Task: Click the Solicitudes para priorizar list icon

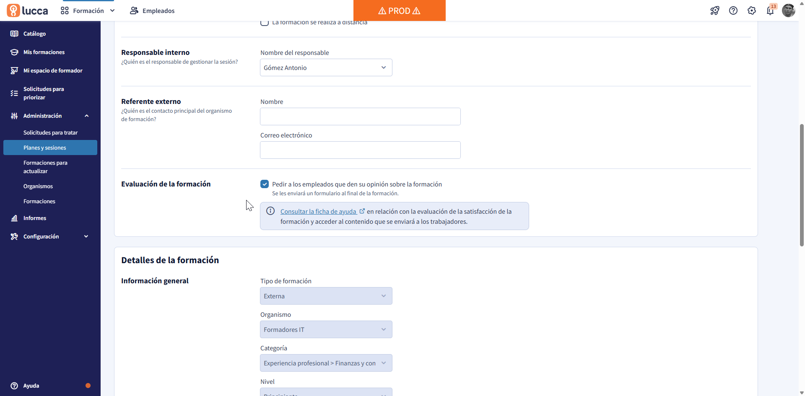Action: [14, 93]
